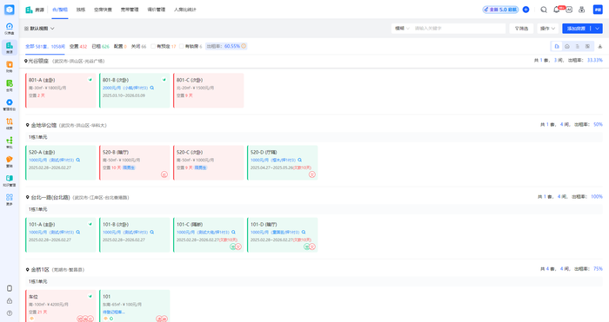Click the circular badge on 520-B card

click(164, 174)
